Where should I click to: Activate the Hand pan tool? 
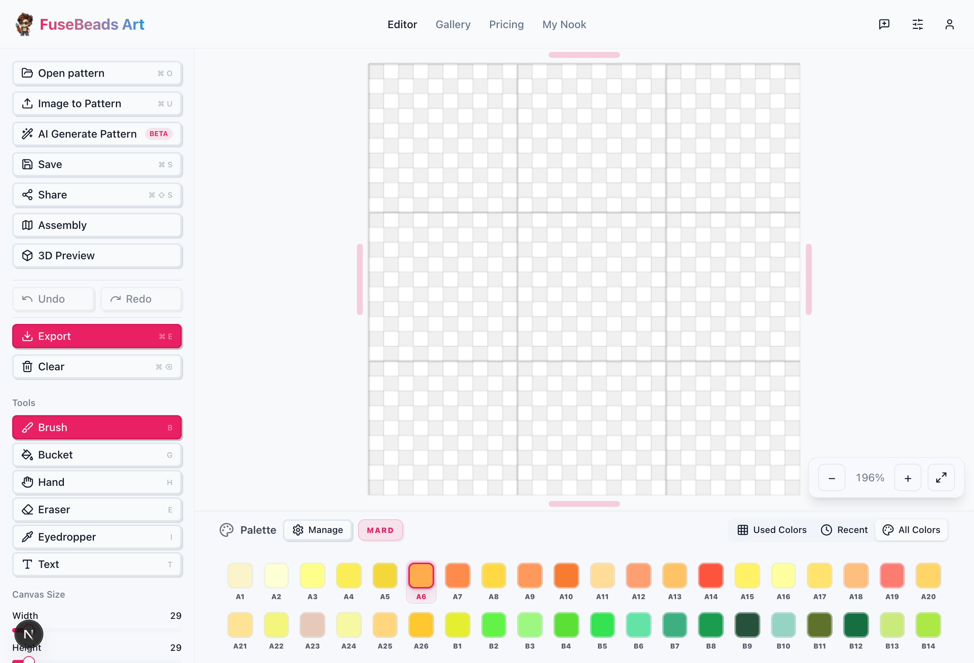(97, 482)
